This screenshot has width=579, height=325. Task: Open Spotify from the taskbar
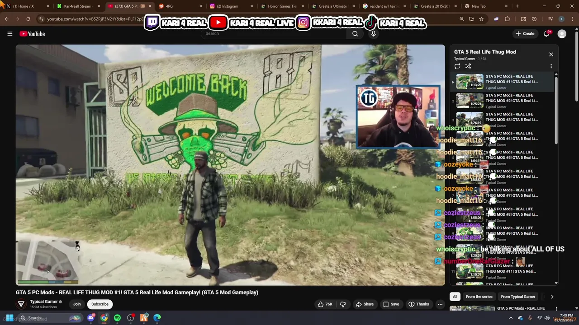click(x=117, y=318)
